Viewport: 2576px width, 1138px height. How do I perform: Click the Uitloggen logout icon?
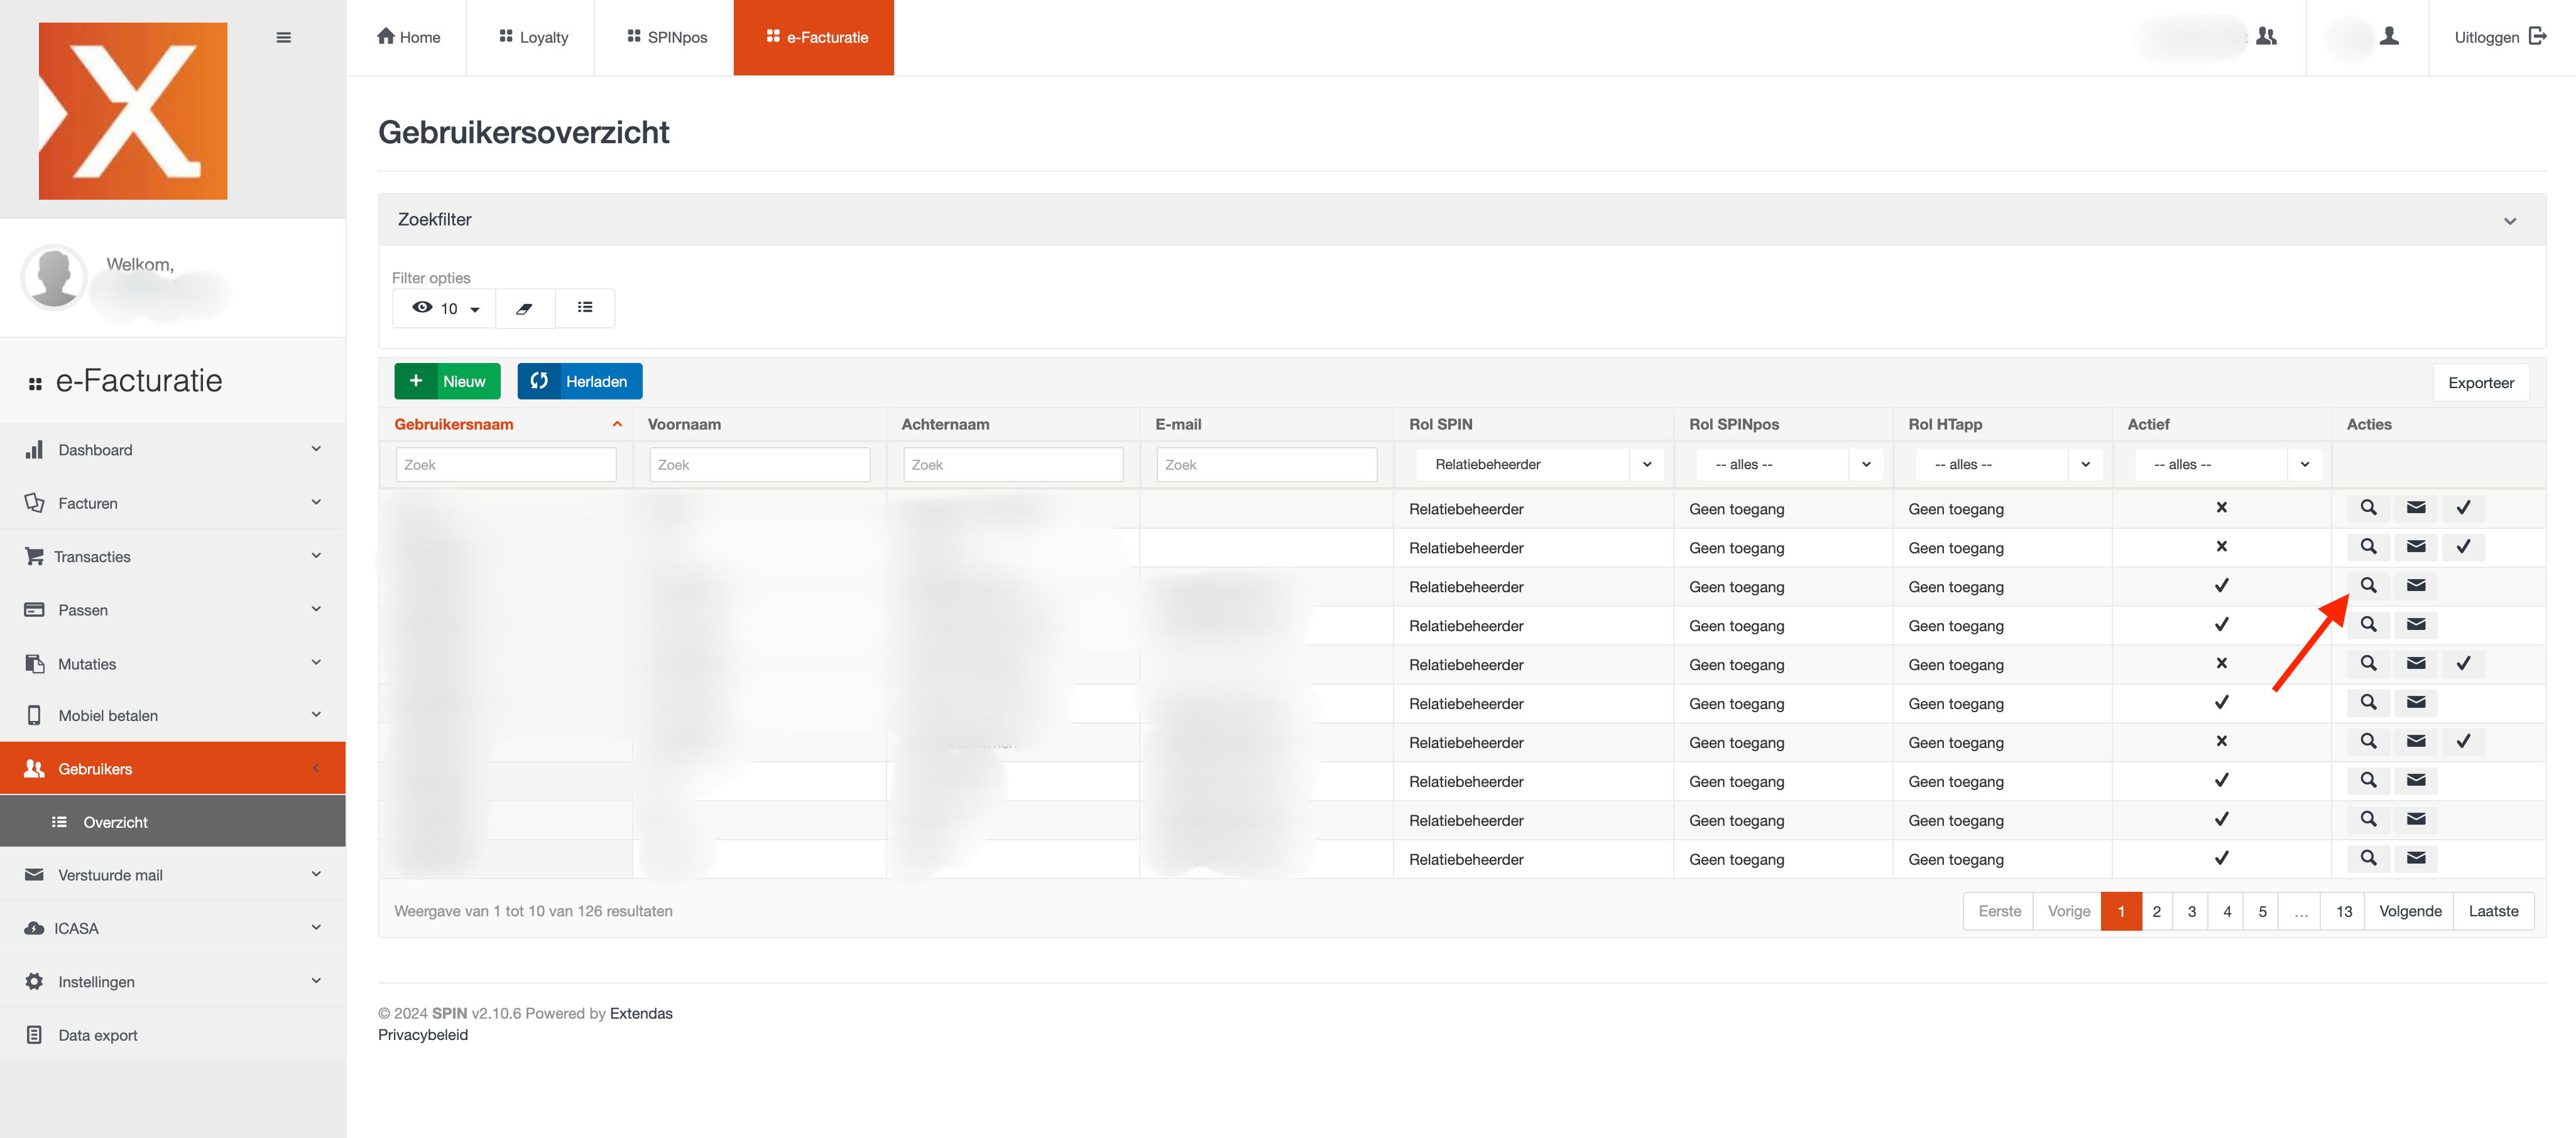coord(2538,37)
